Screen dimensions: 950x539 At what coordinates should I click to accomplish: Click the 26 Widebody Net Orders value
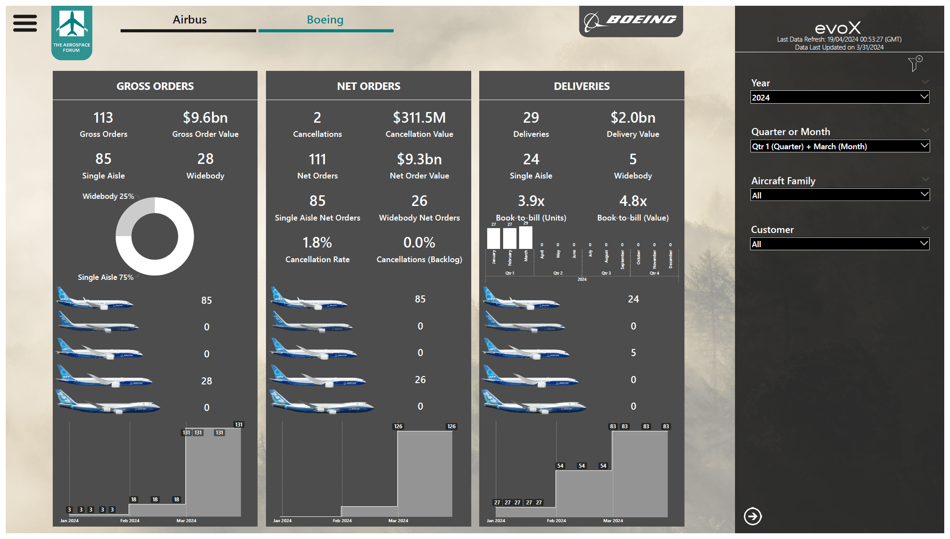[x=419, y=201]
